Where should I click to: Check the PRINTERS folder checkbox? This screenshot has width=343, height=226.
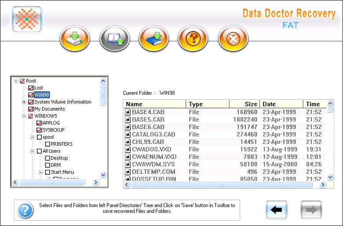point(47,144)
